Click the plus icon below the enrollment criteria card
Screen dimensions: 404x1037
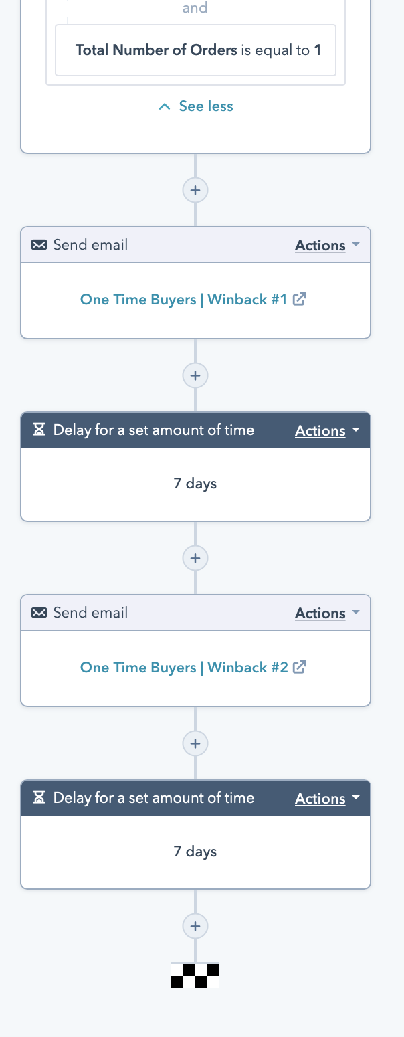click(x=195, y=190)
